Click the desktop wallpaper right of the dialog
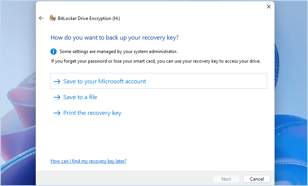The width and height of the screenshot is (308, 186). coord(291,96)
